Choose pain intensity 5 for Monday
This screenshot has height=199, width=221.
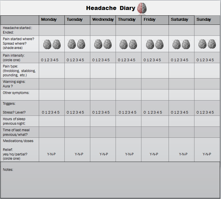point(57,60)
